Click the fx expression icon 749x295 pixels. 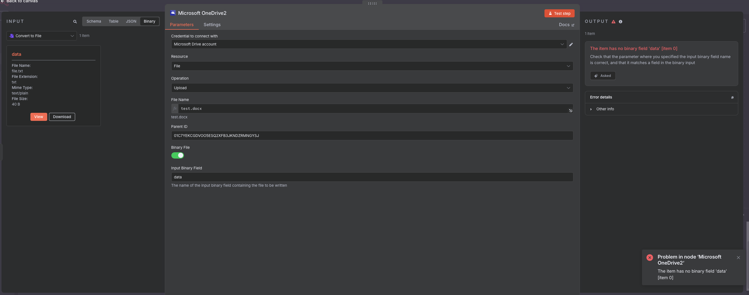[x=174, y=109]
